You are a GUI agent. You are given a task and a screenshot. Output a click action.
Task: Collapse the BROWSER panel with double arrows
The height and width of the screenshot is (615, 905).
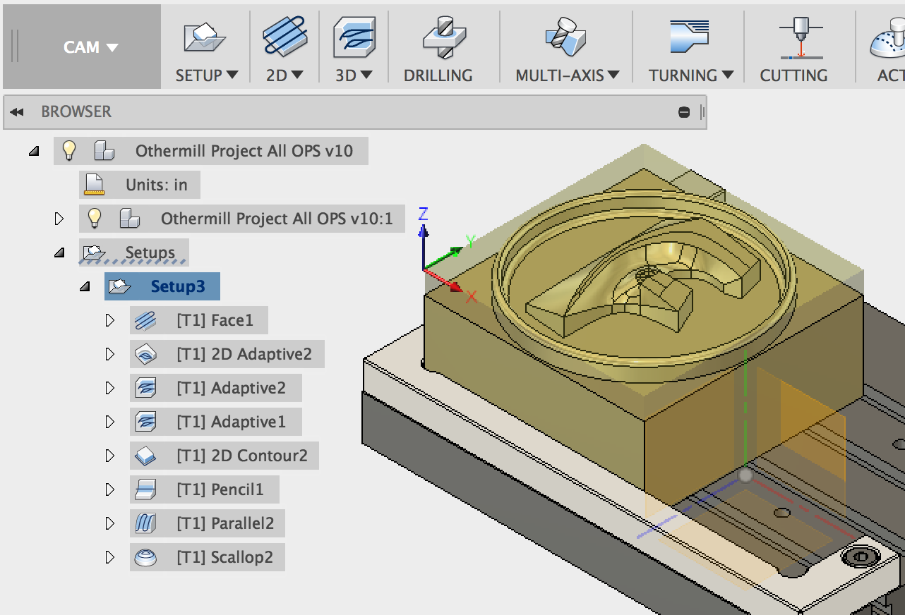pos(16,111)
